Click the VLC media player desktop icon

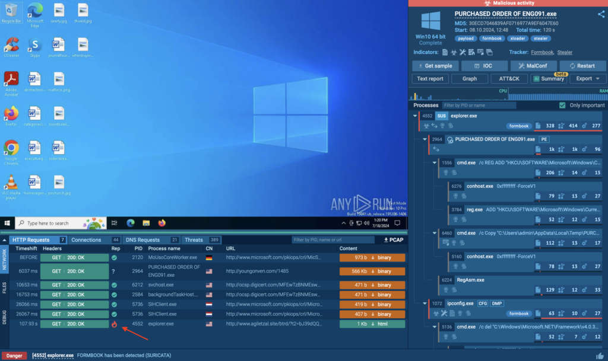coord(11,187)
